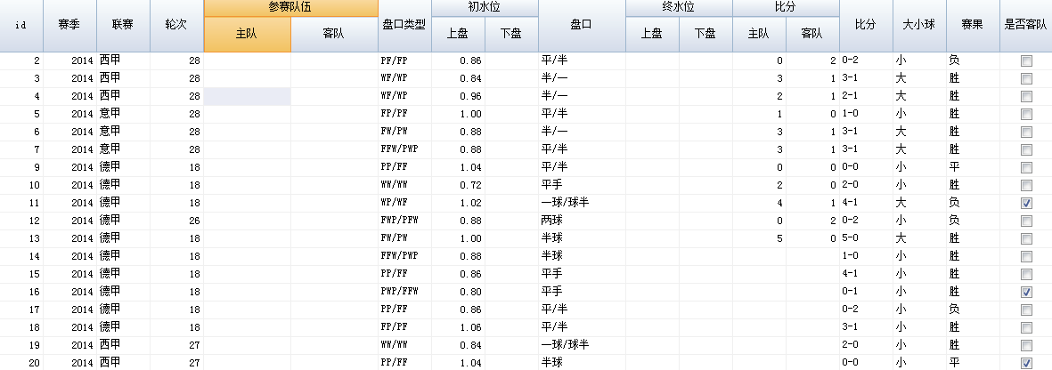The height and width of the screenshot is (370, 1052).
Task: Click the 盘口 column header
Action: click(x=582, y=26)
